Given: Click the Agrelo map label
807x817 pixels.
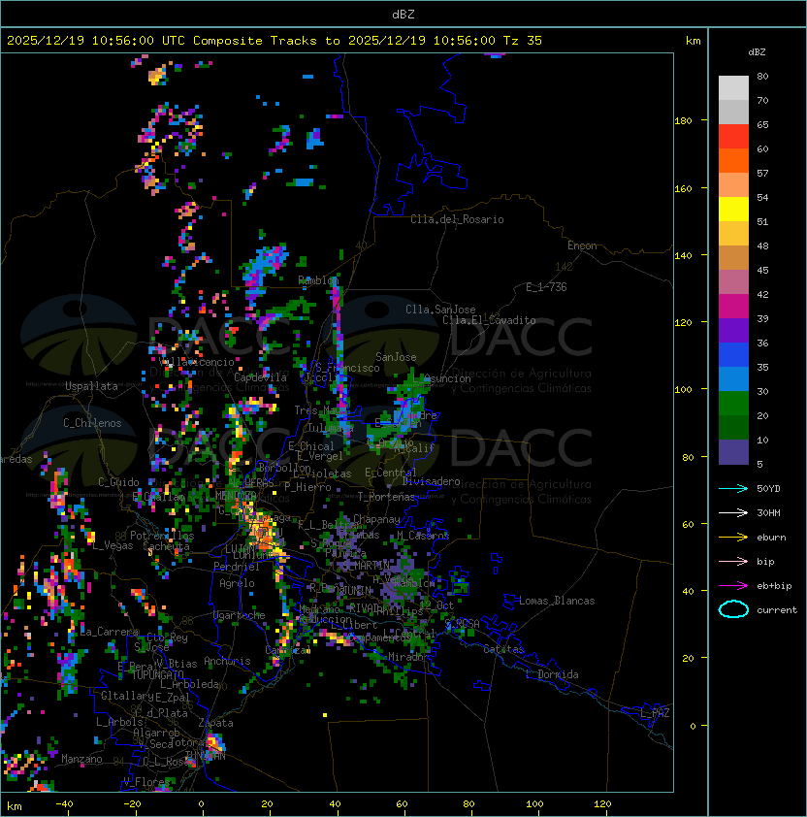Looking at the screenshot, I should point(237,583).
